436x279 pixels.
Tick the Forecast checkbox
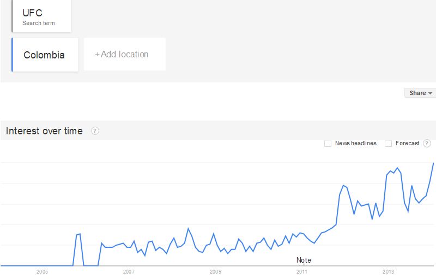click(389, 144)
